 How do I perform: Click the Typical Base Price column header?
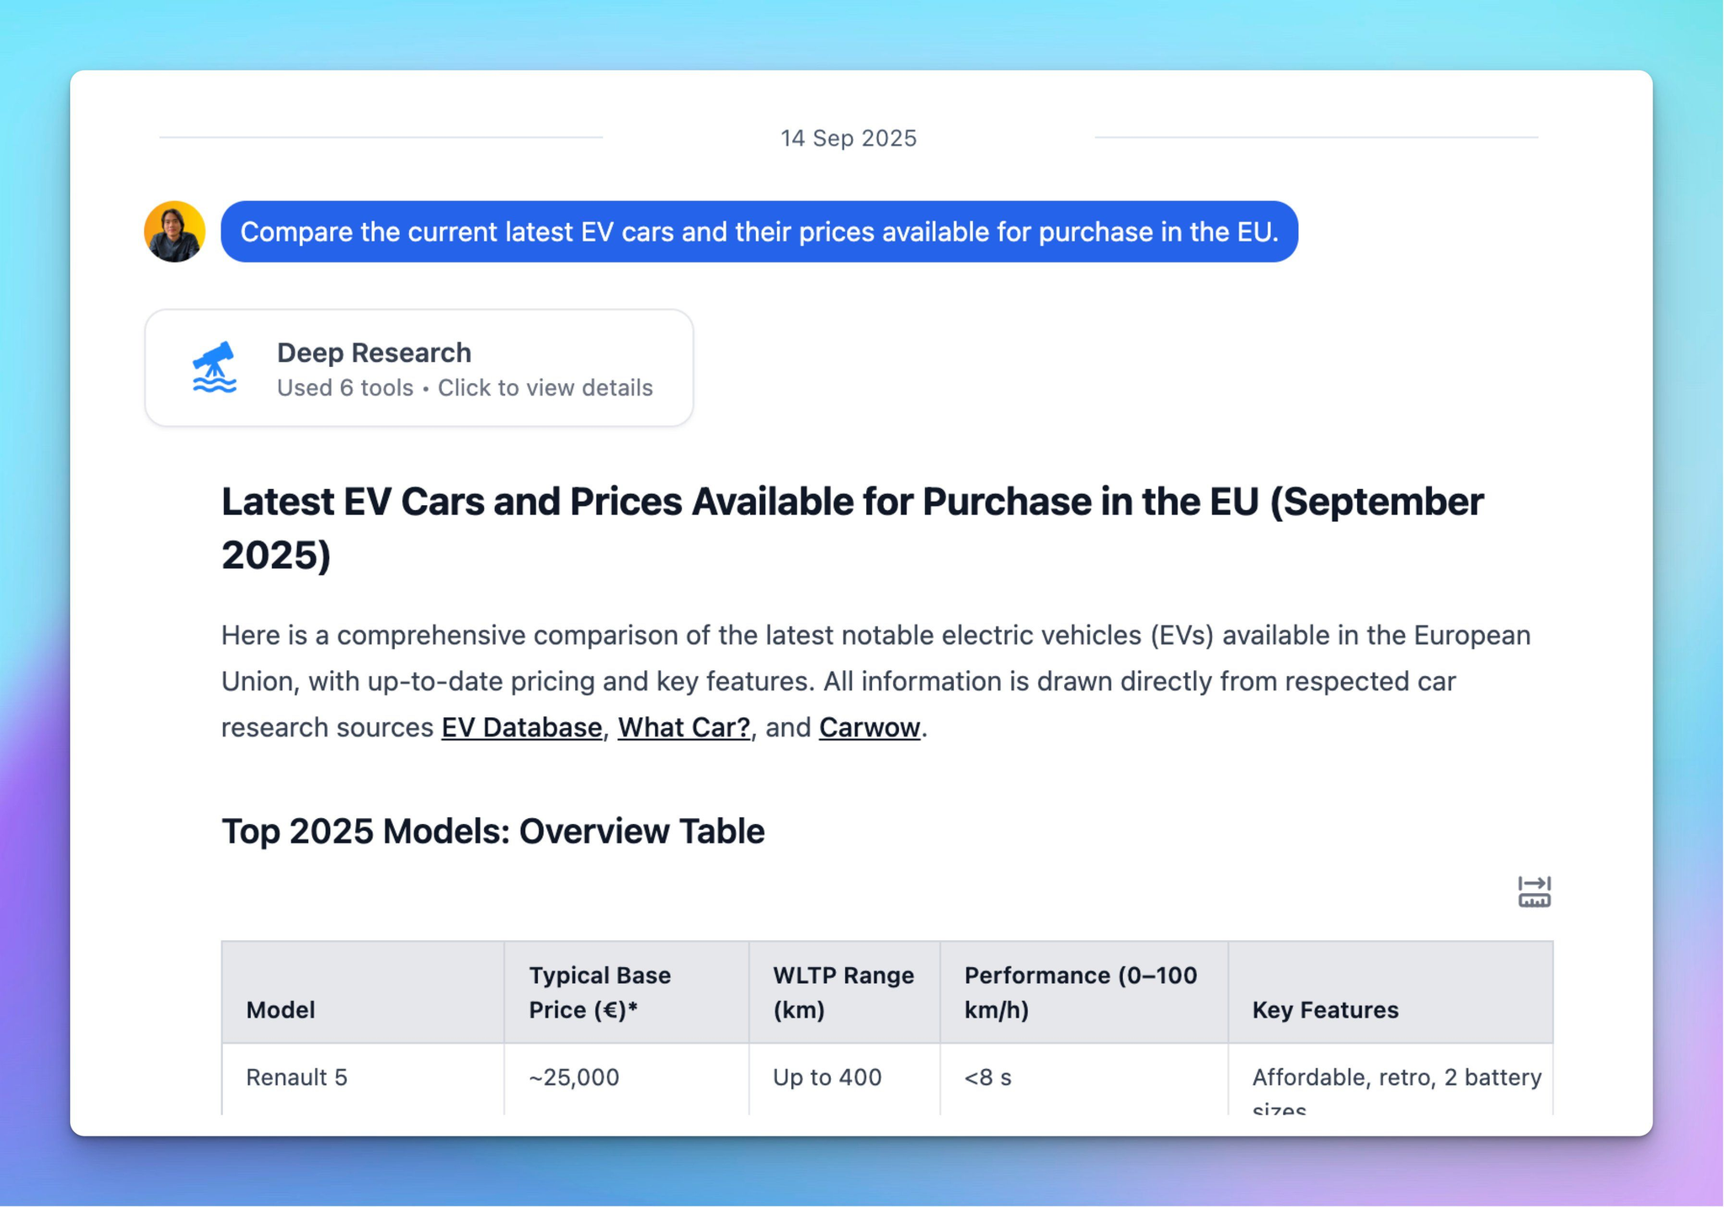tap(599, 992)
